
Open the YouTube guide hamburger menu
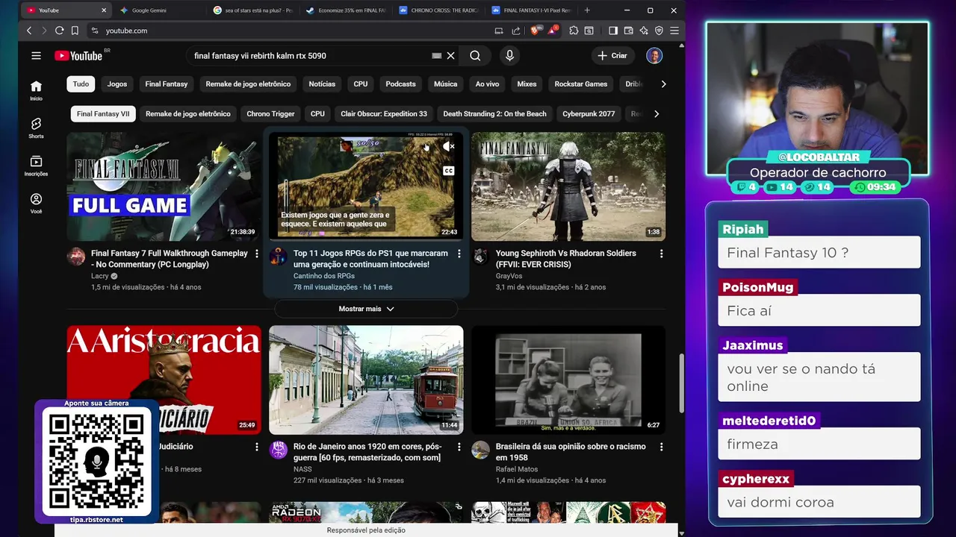coord(36,56)
